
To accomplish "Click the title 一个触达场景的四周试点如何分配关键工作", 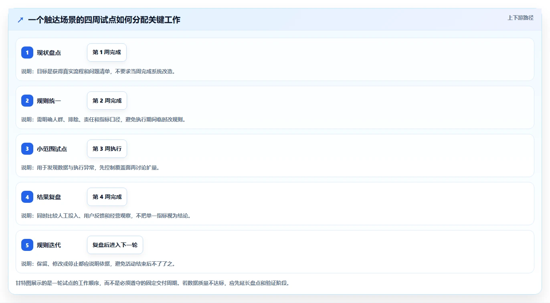I will [104, 20].
